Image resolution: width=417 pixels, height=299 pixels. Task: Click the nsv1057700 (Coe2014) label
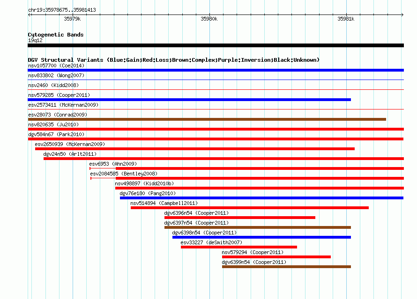pos(56,66)
